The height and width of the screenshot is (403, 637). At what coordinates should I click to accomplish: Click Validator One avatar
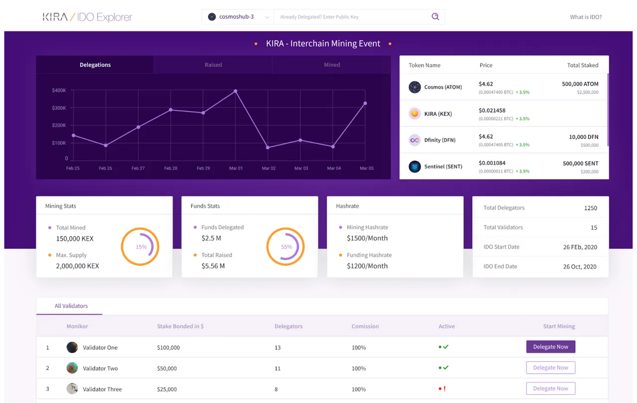[72, 347]
